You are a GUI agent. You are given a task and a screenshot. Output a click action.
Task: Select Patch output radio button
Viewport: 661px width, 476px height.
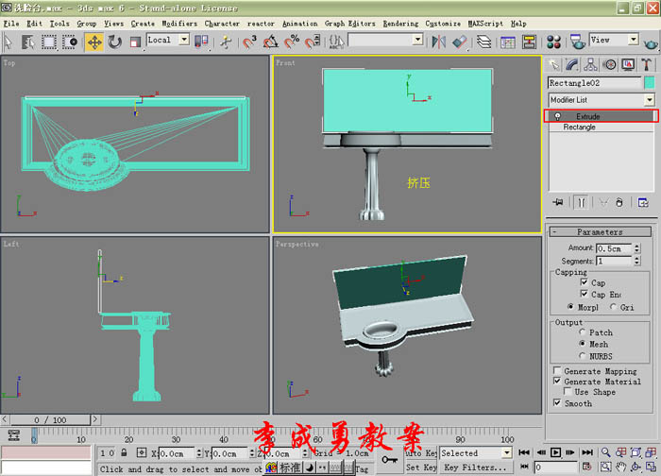583,332
